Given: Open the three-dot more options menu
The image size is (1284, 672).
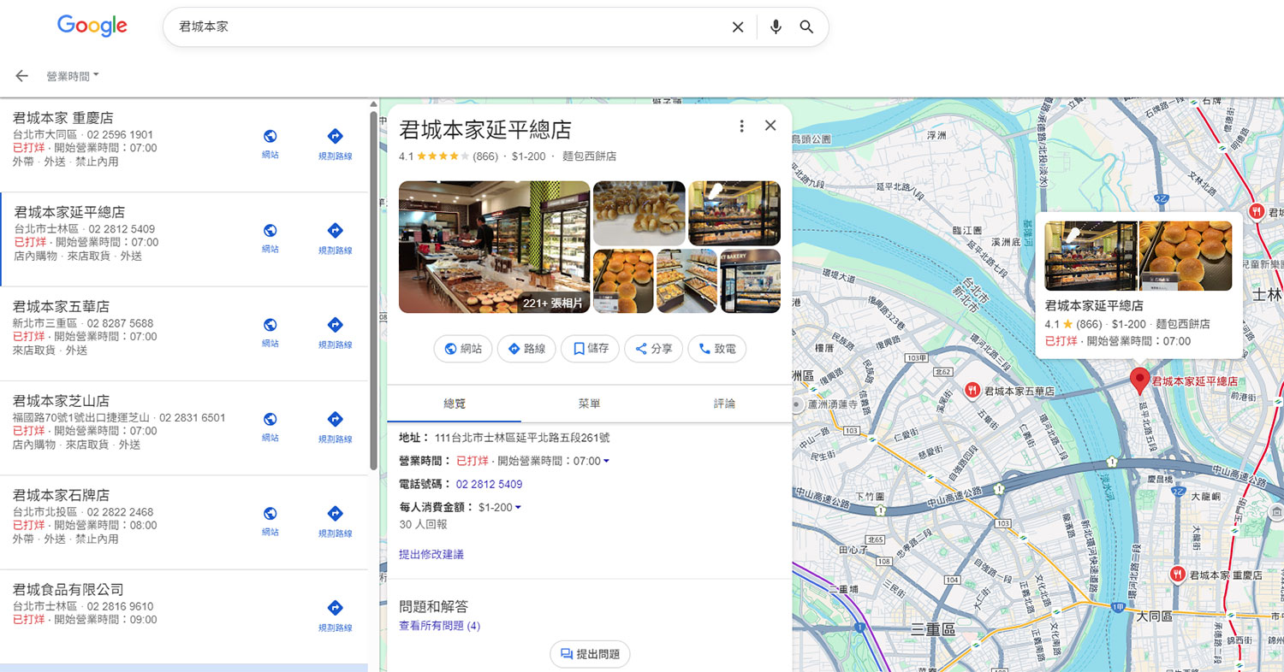Looking at the screenshot, I should pyautogui.click(x=741, y=127).
